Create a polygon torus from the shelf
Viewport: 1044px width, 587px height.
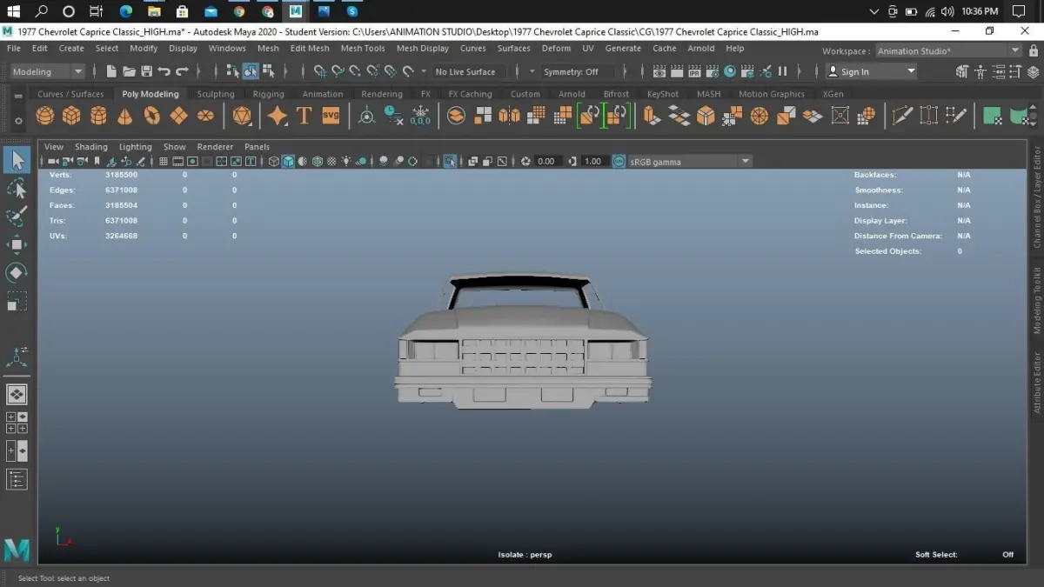click(152, 115)
